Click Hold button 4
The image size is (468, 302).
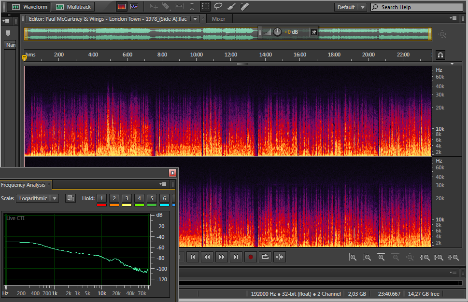click(x=139, y=198)
